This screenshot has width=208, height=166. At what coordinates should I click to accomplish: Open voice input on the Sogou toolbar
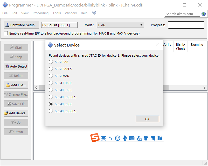tap(125, 138)
